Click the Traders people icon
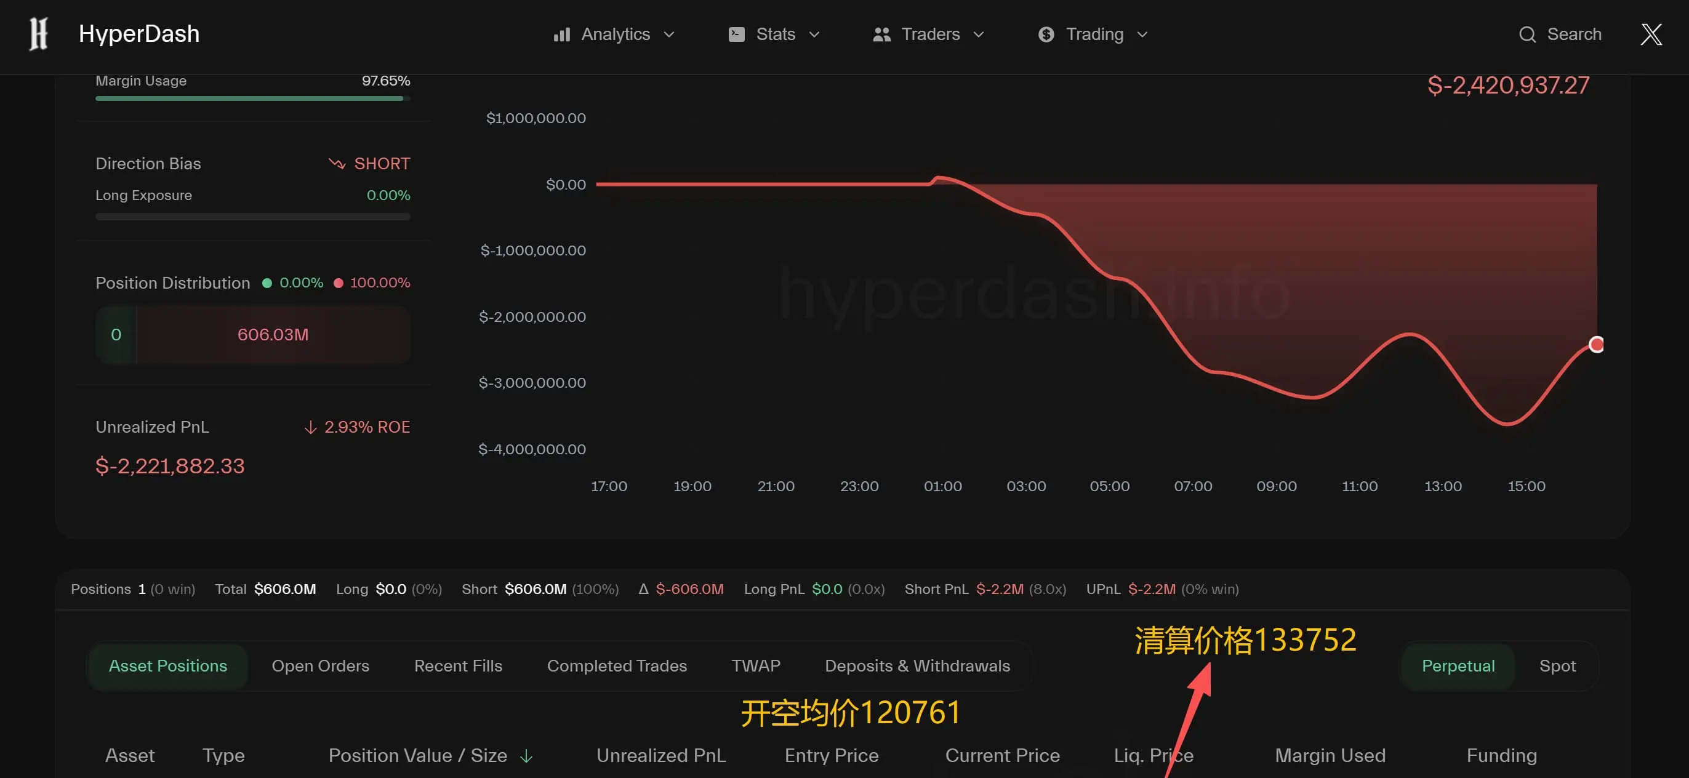This screenshot has height=778, width=1689. pyautogui.click(x=881, y=34)
